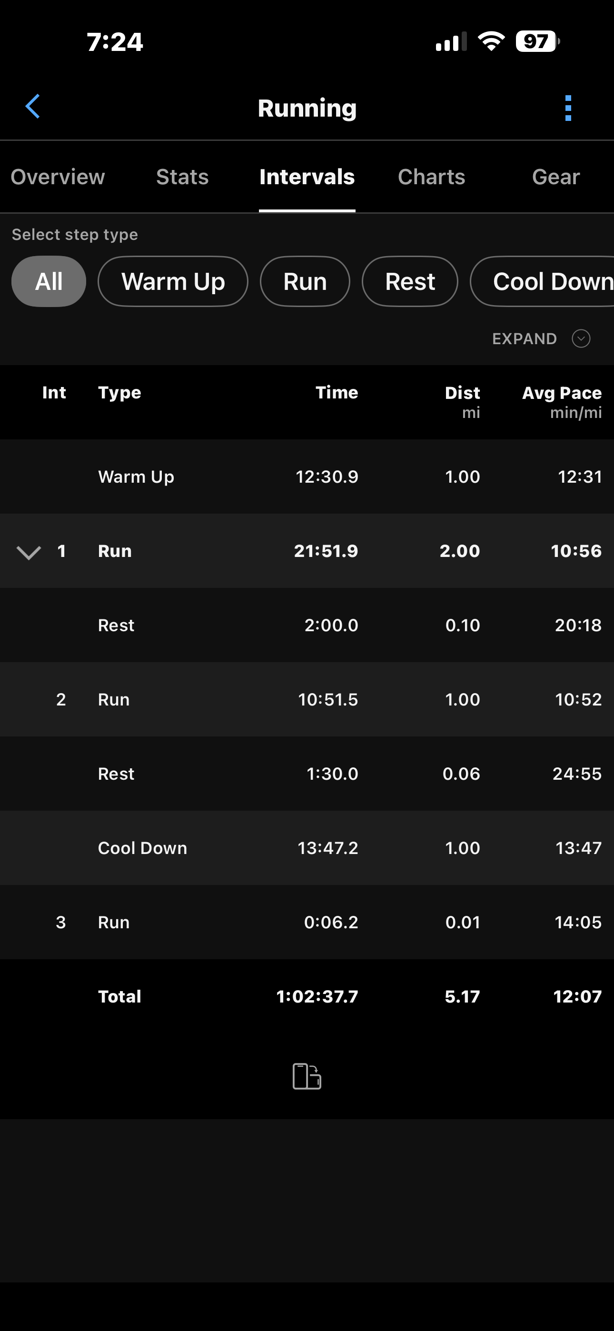Expand all interval rows
This screenshot has height=1331, width=614.
pyautogui.click(x=525, y=339)
